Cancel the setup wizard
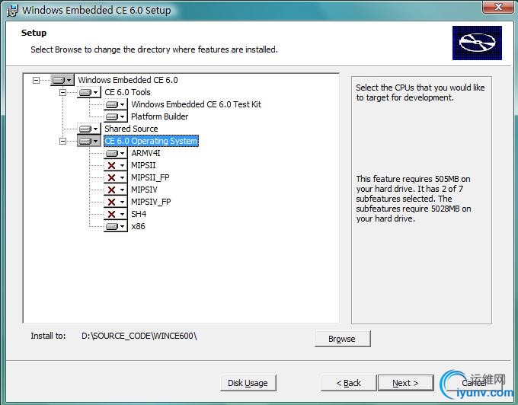Screen dimensions: 518x405 pos(474,383)
